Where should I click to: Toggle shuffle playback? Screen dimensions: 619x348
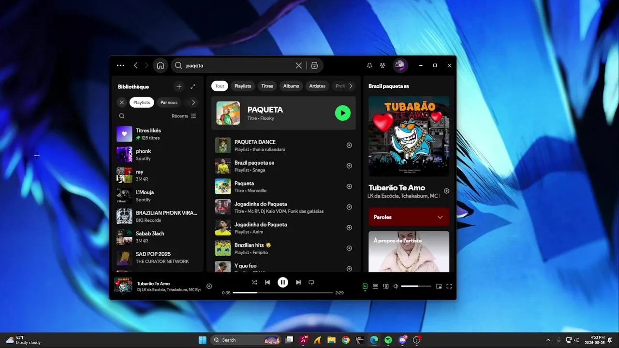(x=254, y=282)
